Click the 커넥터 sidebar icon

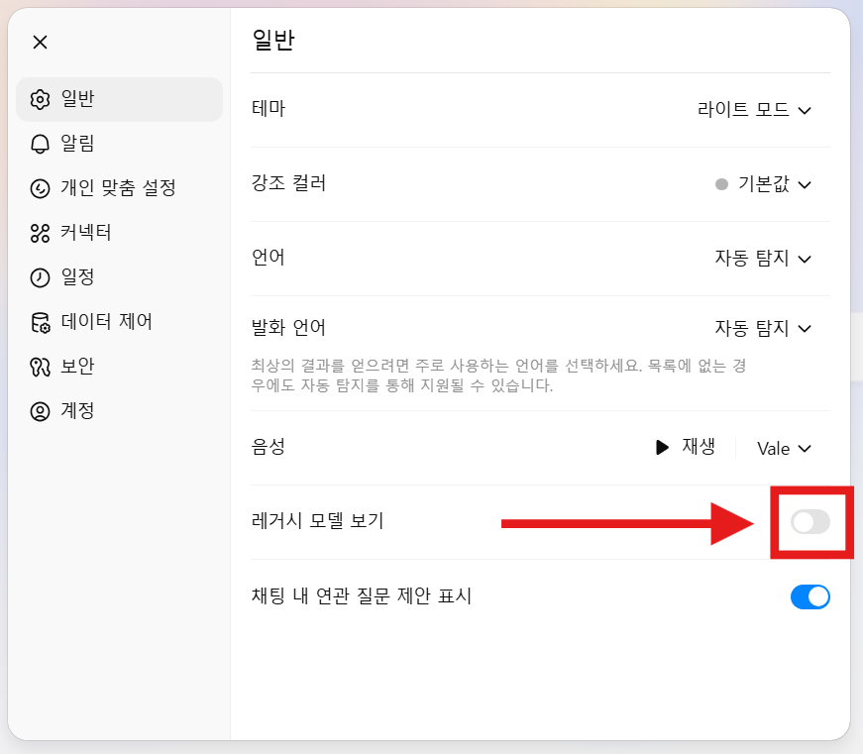pos(41,233)
